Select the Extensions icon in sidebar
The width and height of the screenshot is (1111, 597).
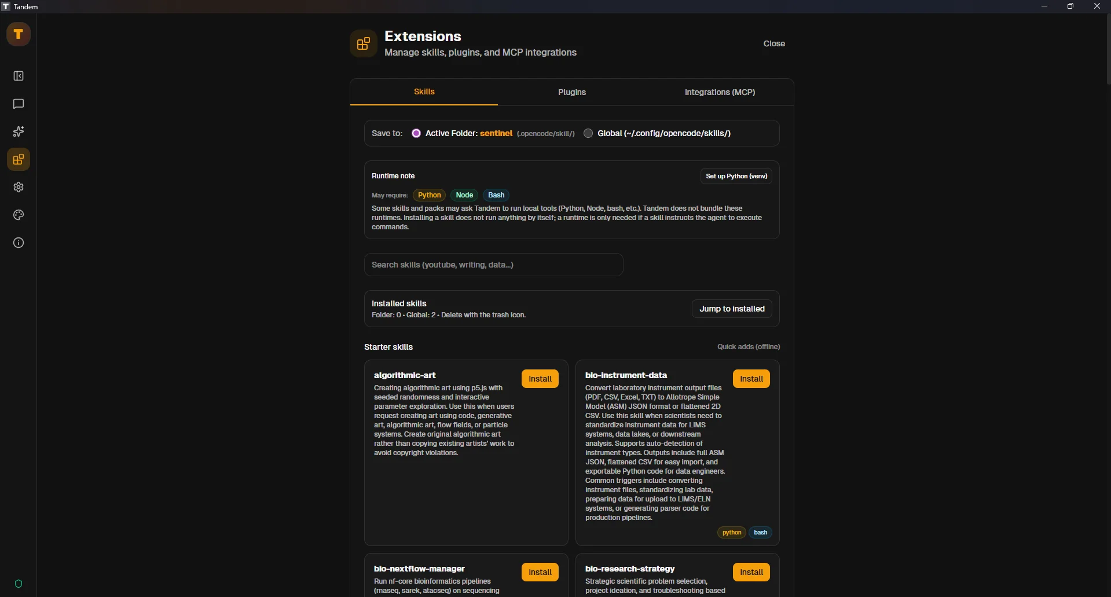pos(19,160)
